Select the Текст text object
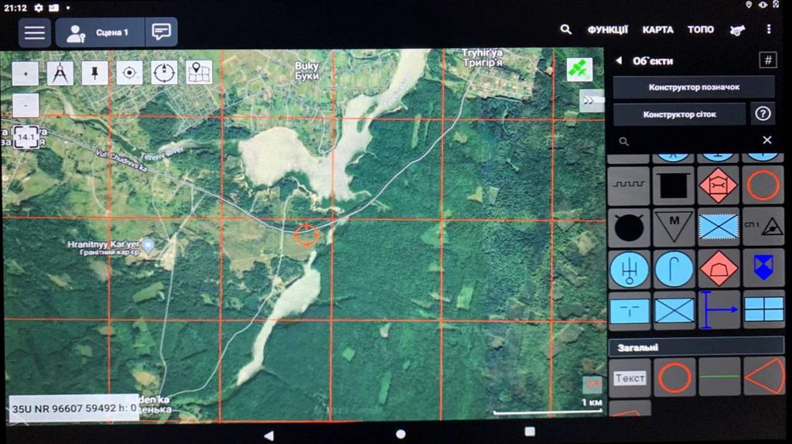The width and height of the screenshot is (792, 444). 630,377
